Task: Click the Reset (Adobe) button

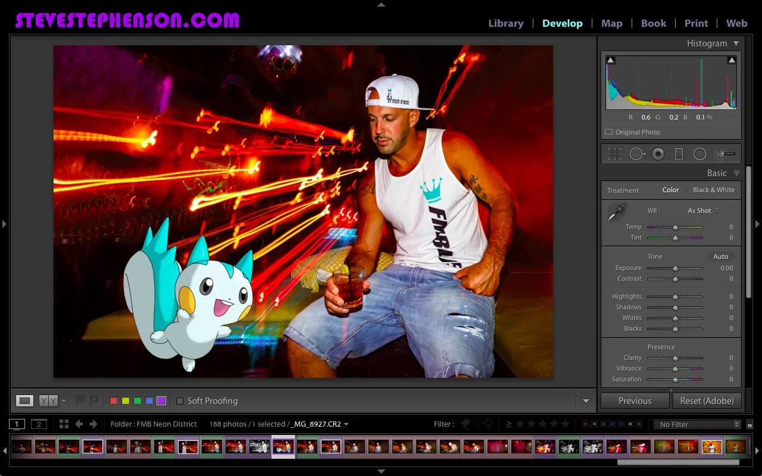Action: (707, 400)
